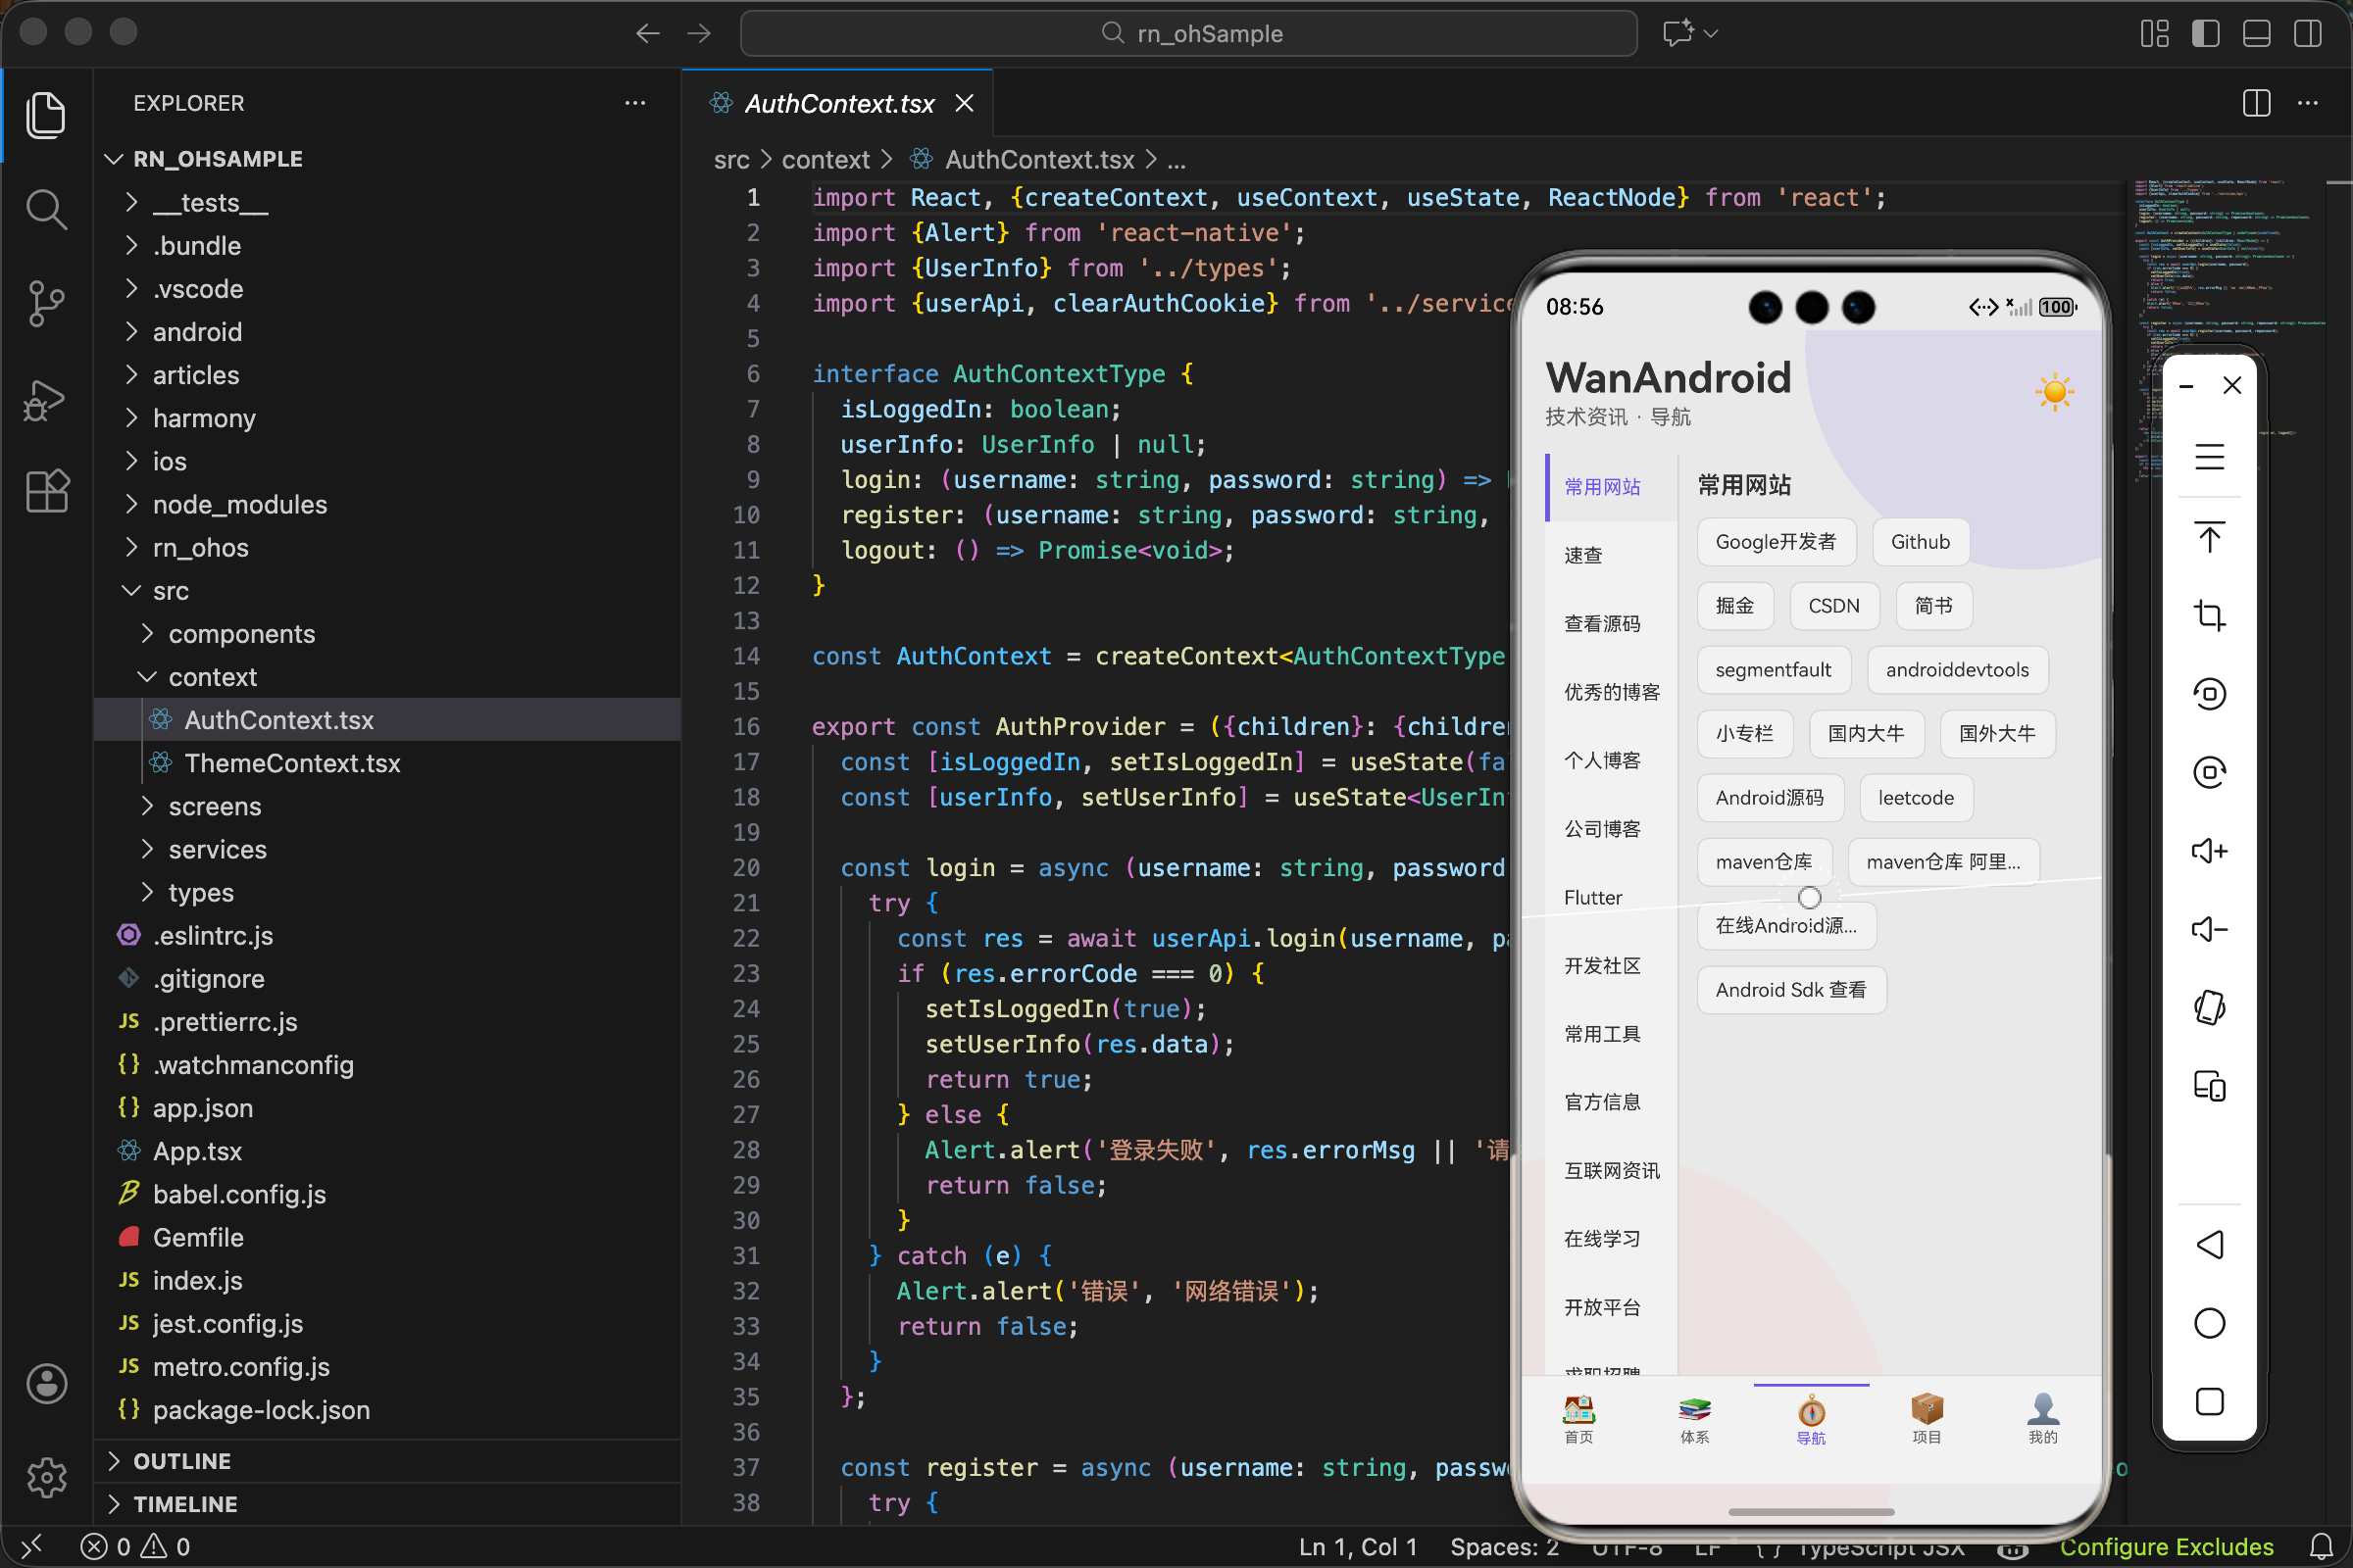Close the AuthContext.tsx tab
The image size is (2353, 1568).
[x=964, y=103]
